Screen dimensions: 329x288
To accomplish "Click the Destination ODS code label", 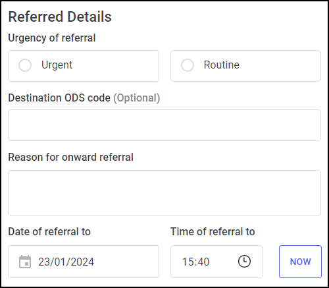I will tap(59, 98).
